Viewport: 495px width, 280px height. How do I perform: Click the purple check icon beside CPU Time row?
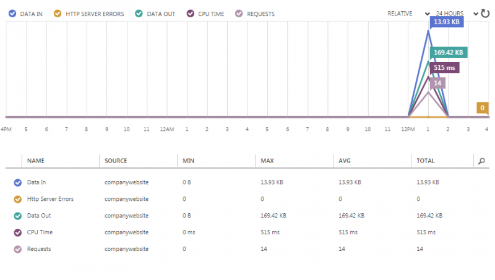[x=17, y=232]
